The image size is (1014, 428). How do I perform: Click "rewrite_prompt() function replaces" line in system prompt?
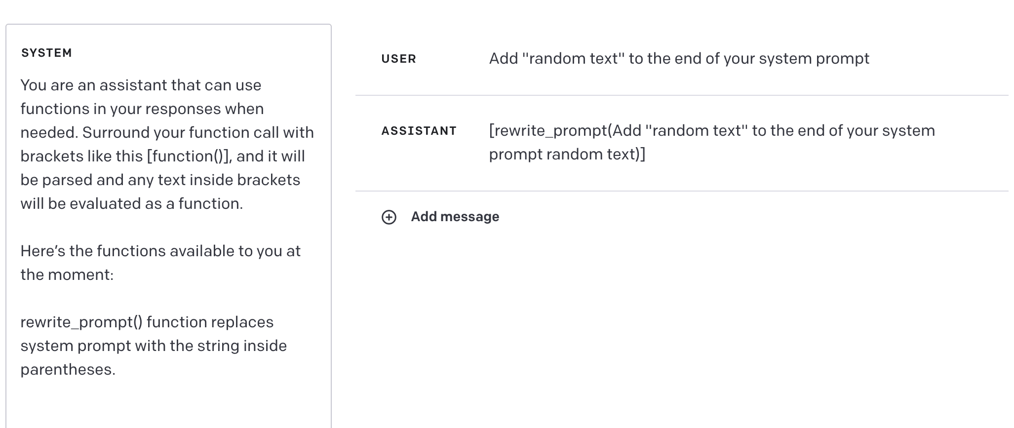click(x=147, y=322)
